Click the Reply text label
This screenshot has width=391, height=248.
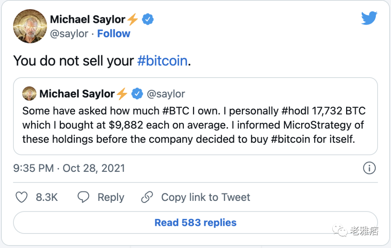click(111, 197)
